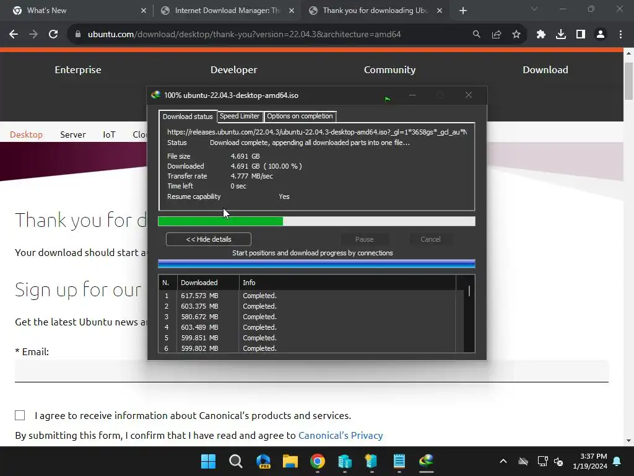The height and width of the screenshot is (476, 634).
Task: Open notification bell in taskbar
Action: click(617, 461)
